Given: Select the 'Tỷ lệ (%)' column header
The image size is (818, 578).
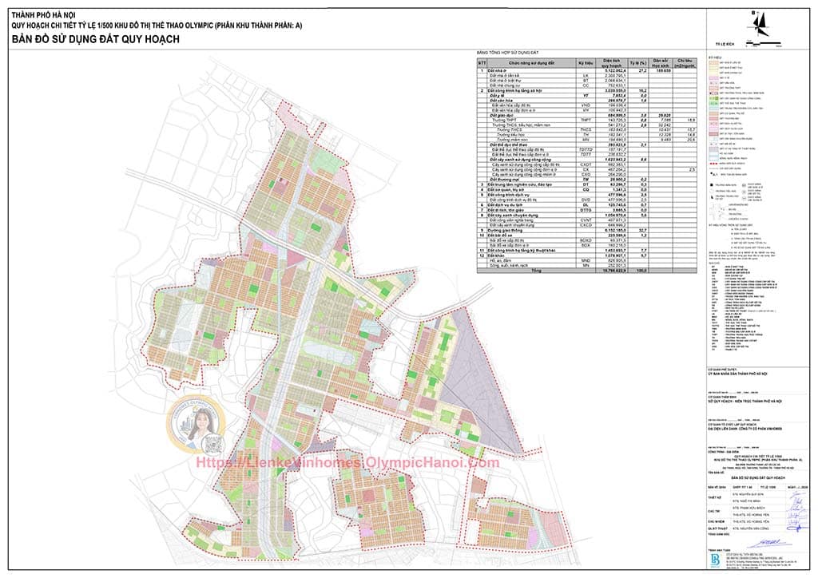Looking at the screenshot, I should tap(637, 62).
